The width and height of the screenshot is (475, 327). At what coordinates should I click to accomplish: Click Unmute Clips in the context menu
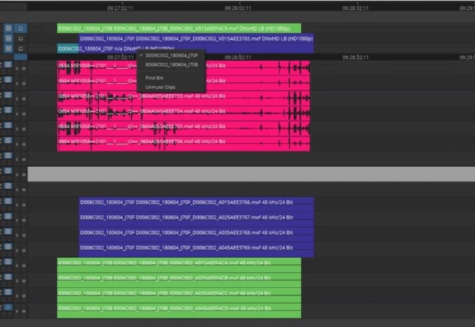[x=160, y=87]
